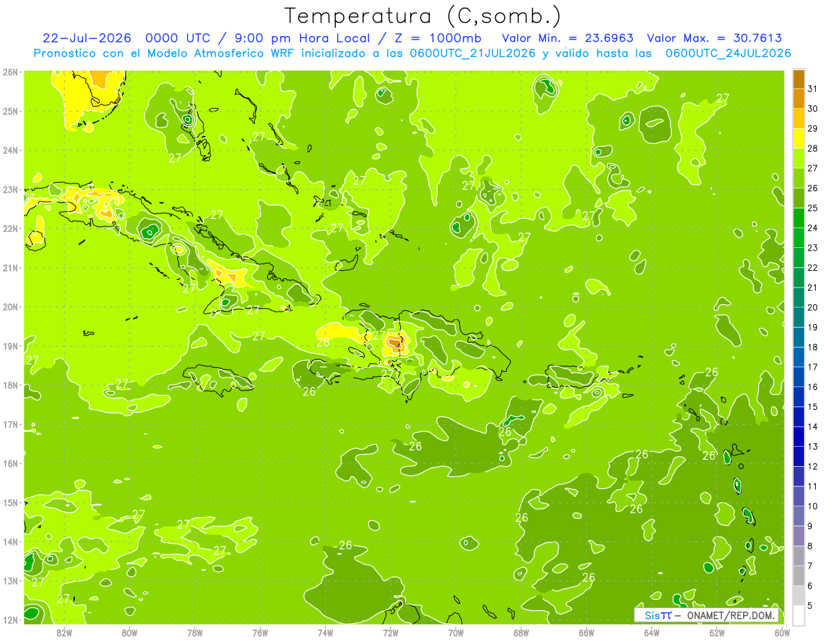Click the '25N' latitude axis label
The width and height of the screenshot is (831, 642).
pos(10,111)
